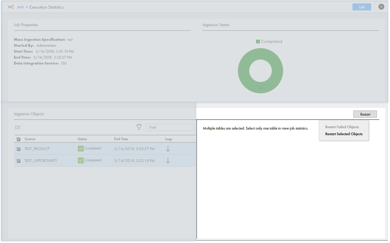The height and width of the screenshot is (243, 390).
Task: Click the Data Integration Service DIS value
Action: point(64,63)
